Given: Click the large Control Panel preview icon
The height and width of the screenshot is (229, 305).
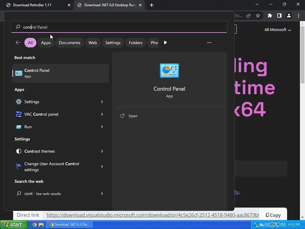Looking at the screenshot, I should coord(169,70).
